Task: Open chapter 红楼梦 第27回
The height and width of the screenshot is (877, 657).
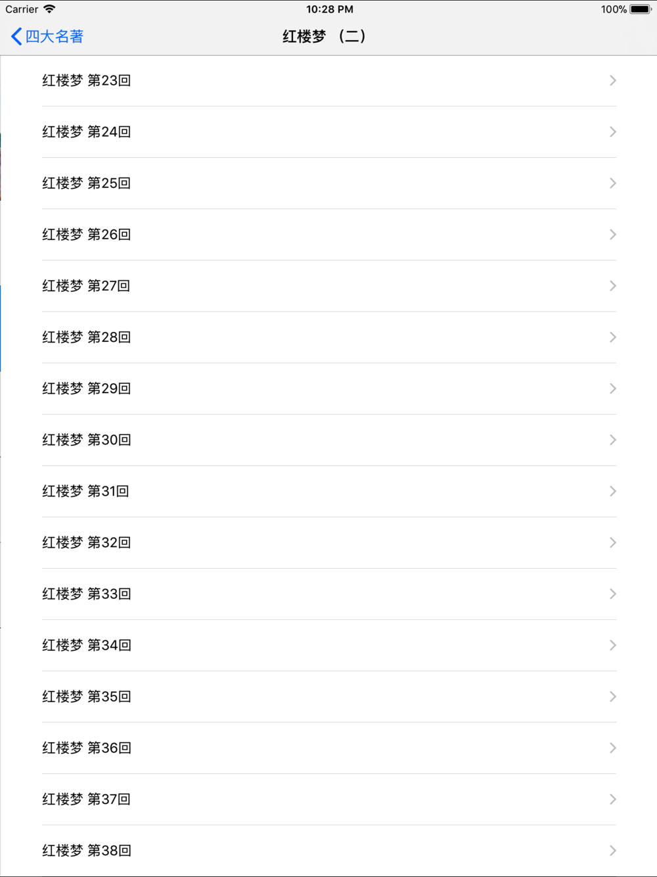Action: click(x=328, y=286)
